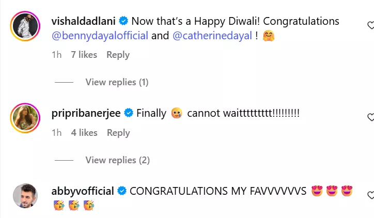Click abbyvofficial's verified badge

click(122, 191)
